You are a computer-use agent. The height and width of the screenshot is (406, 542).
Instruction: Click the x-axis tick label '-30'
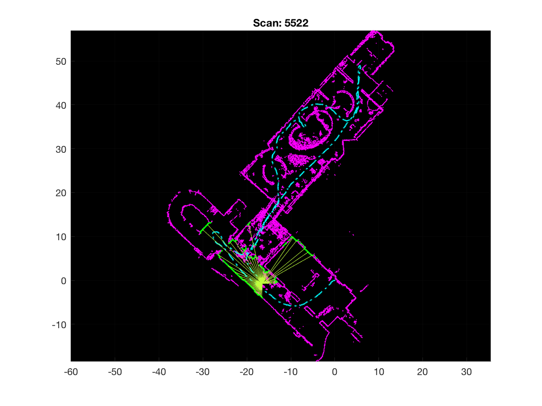203,372
